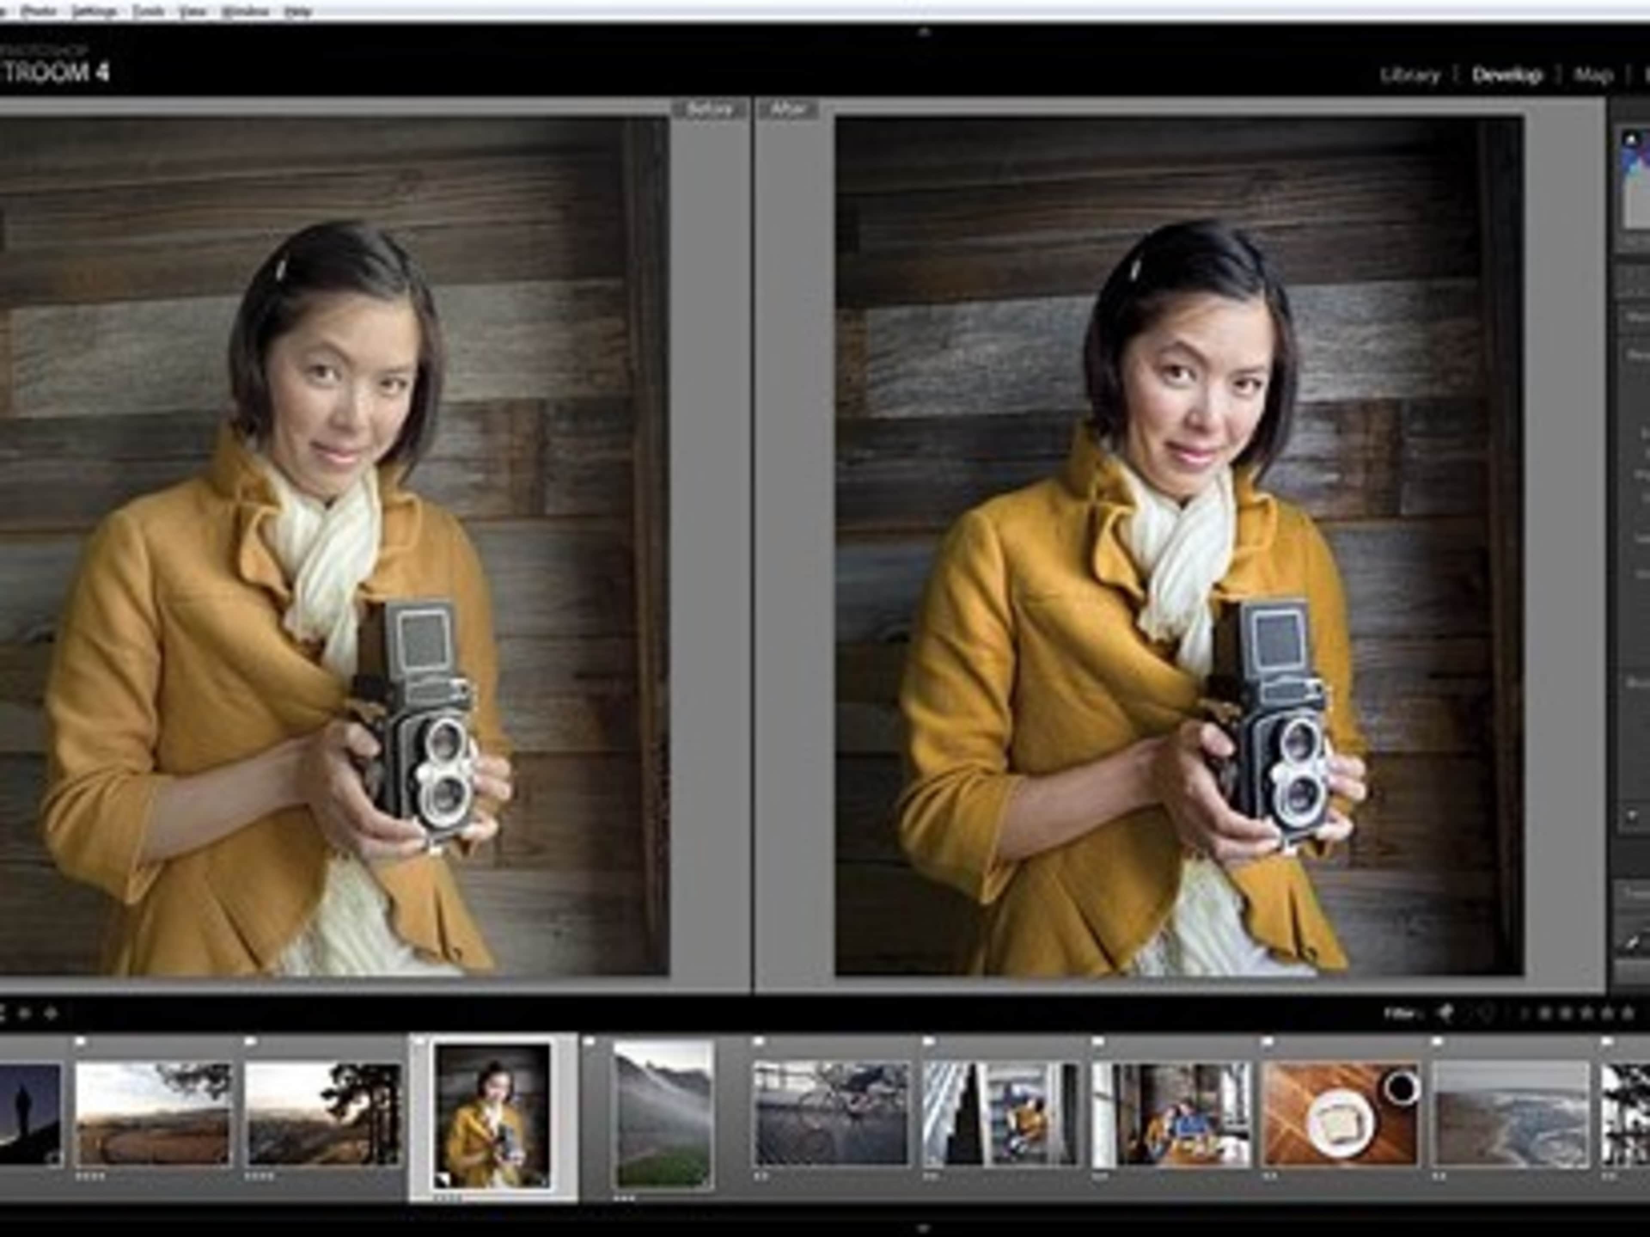Click the flag icon in the Filter bar

(1445, 1013)
